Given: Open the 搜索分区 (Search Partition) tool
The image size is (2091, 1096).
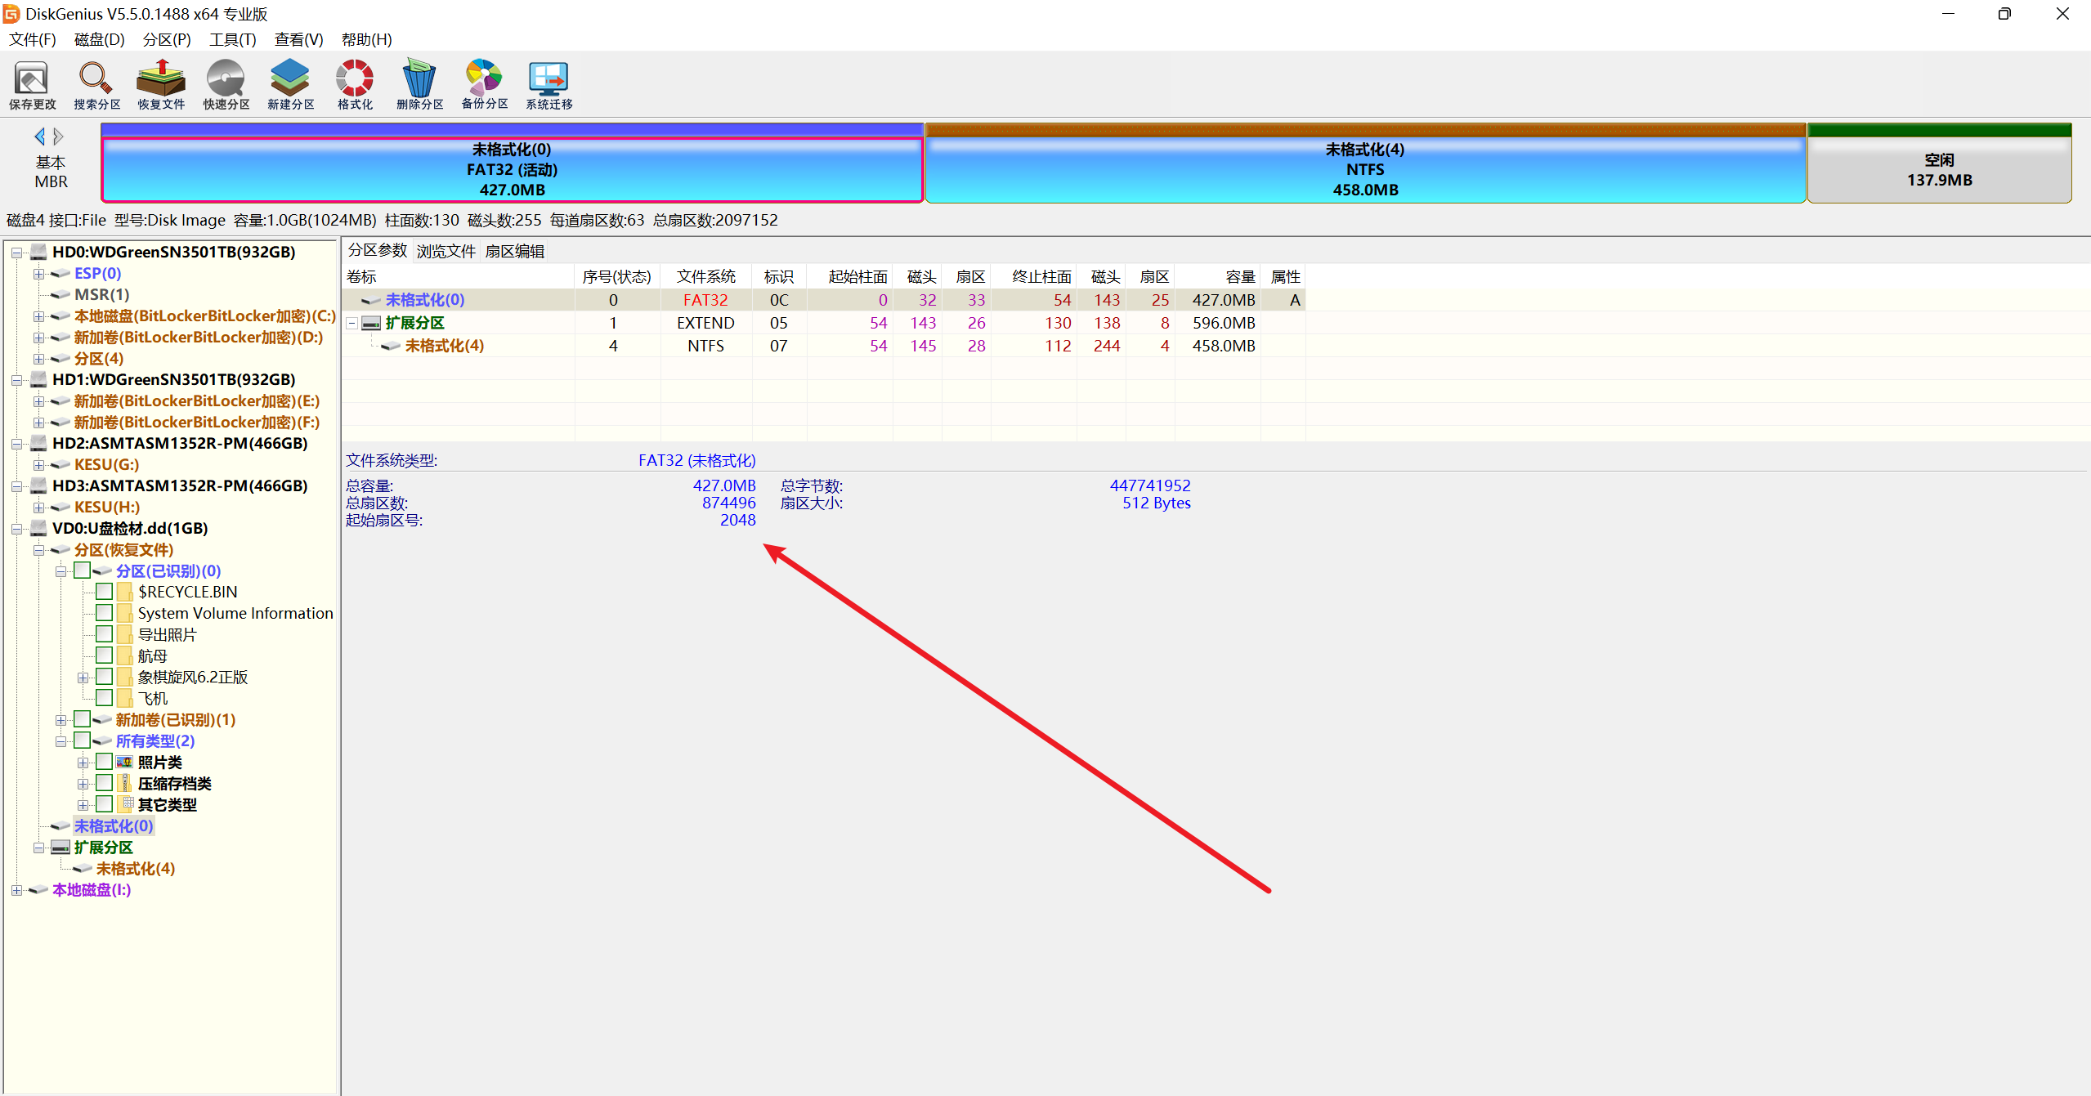Looking at the screenshot, I should pos(96,80).
